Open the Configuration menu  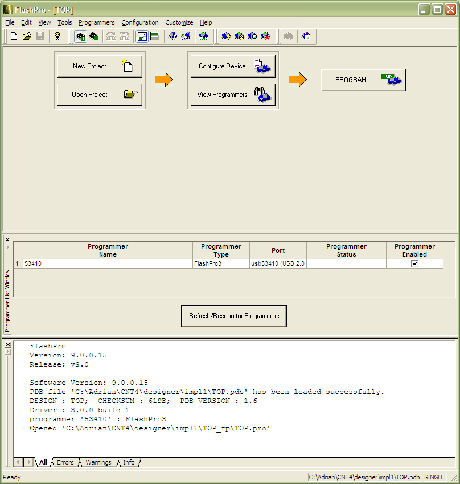click(x=140, y=22)
